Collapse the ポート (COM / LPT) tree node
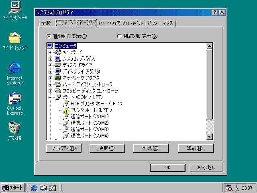Viewport: 257px width, 193px height. point(51,97)
